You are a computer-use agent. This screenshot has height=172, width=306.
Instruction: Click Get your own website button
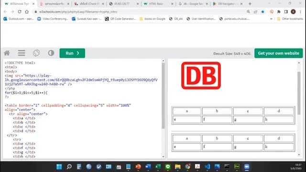click(x=278, y=53)
